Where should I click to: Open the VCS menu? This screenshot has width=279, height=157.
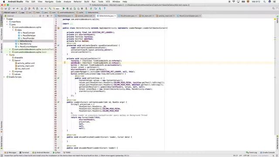point(108,2)
